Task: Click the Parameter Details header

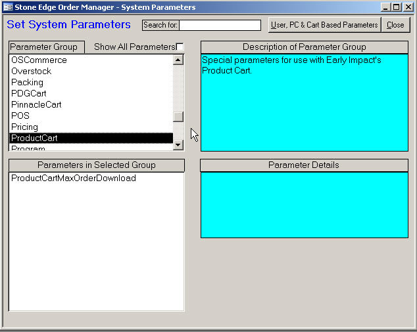Action: pos(304,165)
